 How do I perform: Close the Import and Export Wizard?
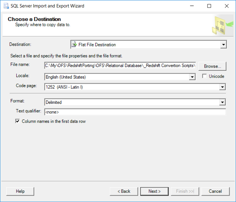click(x=226, y=6)
